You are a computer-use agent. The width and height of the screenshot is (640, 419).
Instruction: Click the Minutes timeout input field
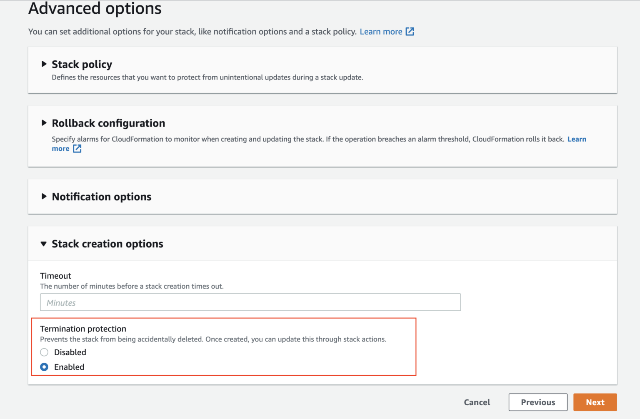250,302
